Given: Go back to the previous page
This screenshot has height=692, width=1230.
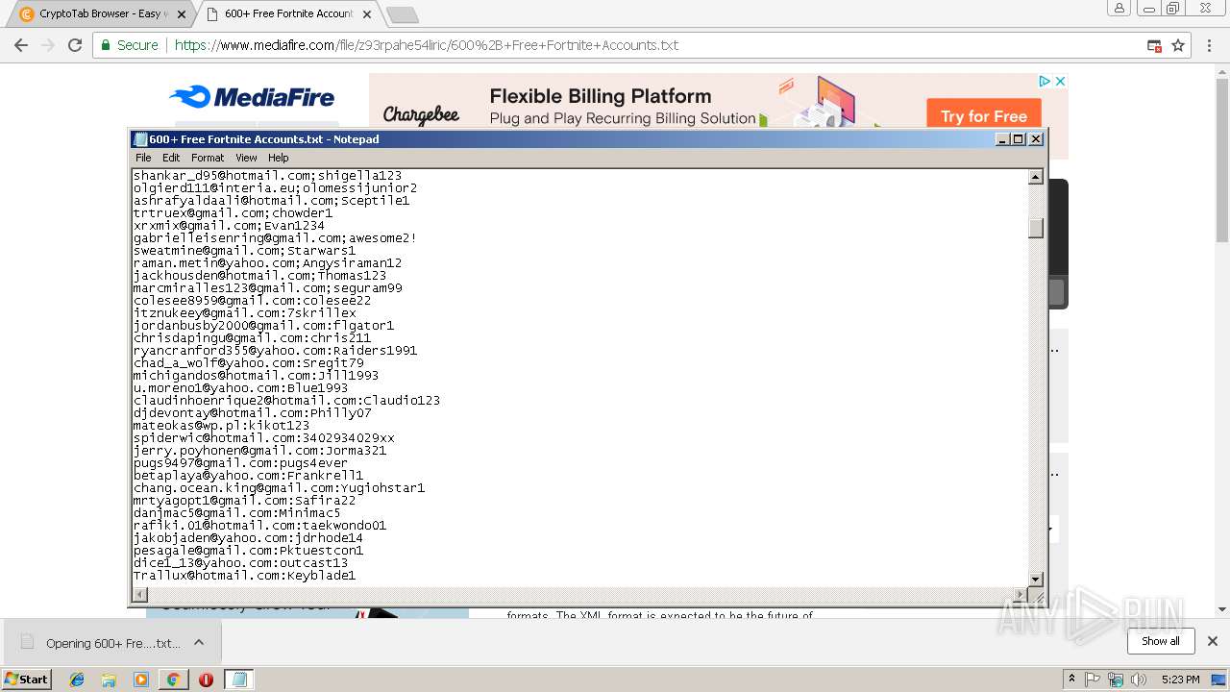Looking at the screenshot, I should [20, 45].
